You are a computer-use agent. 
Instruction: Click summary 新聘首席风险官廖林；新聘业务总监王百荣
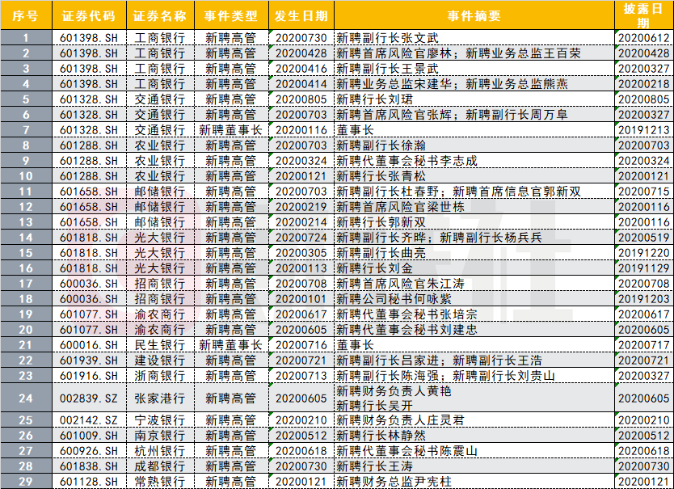(x=474, y=53)
